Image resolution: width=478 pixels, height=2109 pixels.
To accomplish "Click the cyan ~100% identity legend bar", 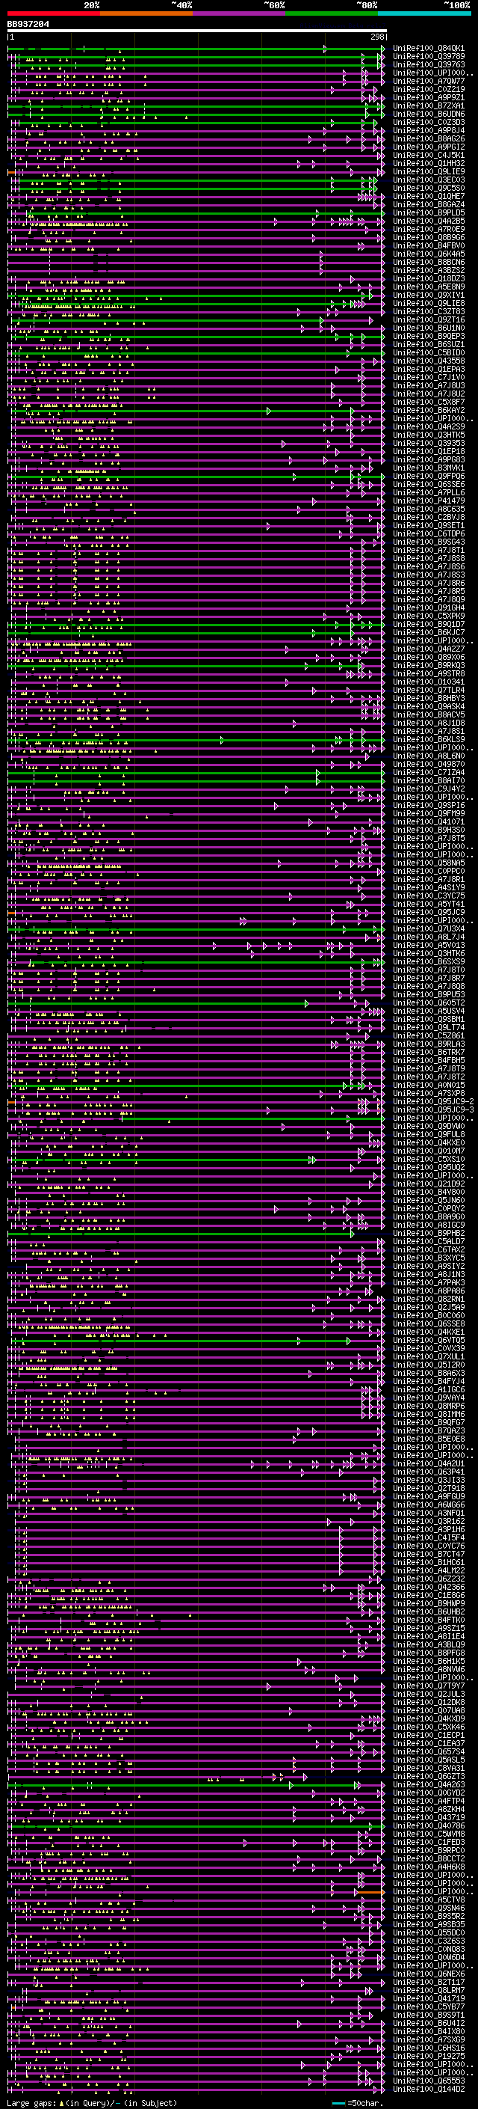I will click(425, 14).
